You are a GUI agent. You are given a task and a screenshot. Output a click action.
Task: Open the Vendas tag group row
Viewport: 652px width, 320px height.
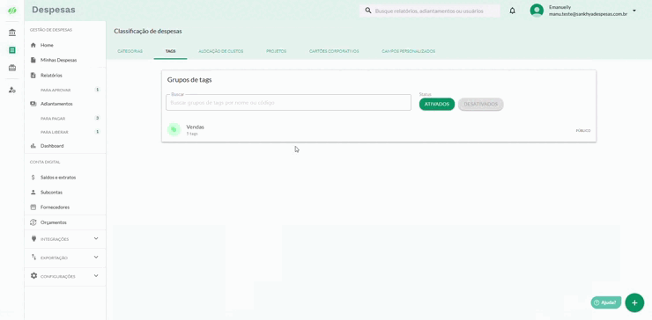[x=379, y=130]
